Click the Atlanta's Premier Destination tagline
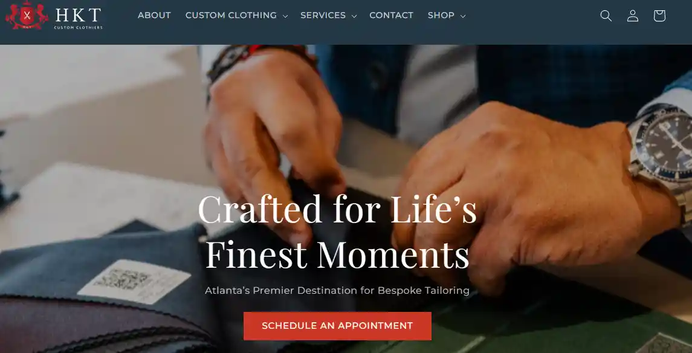692x353 pixels. pos(337,290)
